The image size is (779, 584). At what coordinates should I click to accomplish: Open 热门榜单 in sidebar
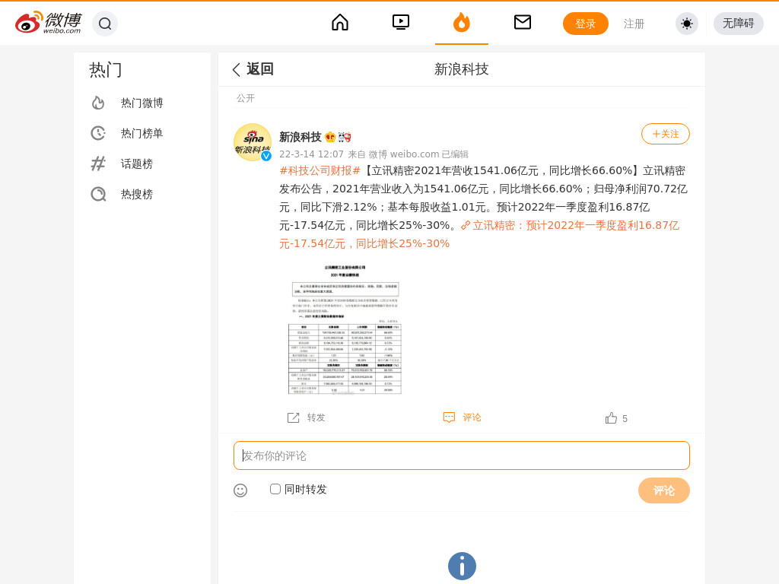click(142, 133)
